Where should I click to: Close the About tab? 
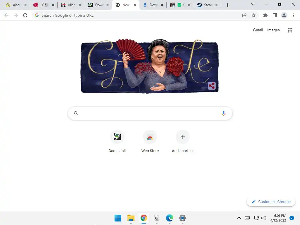pos(25,5)
